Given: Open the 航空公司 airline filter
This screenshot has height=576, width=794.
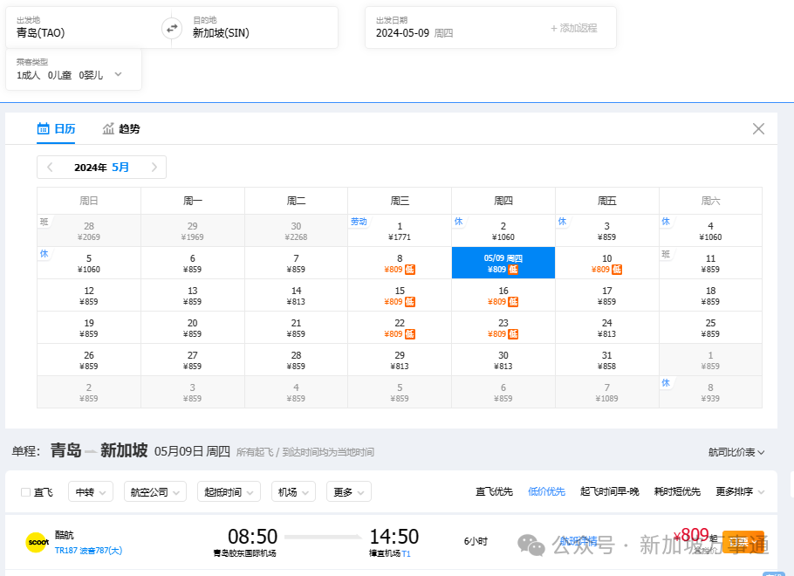Looking at the screenshot, I should coord(155,491).
